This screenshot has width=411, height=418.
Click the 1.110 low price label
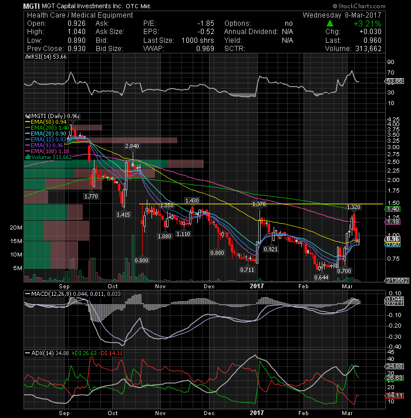[183, 234]
